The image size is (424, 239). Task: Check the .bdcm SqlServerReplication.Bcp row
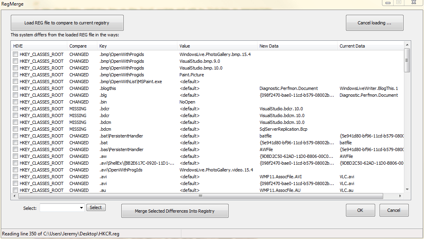click(15, 129)
